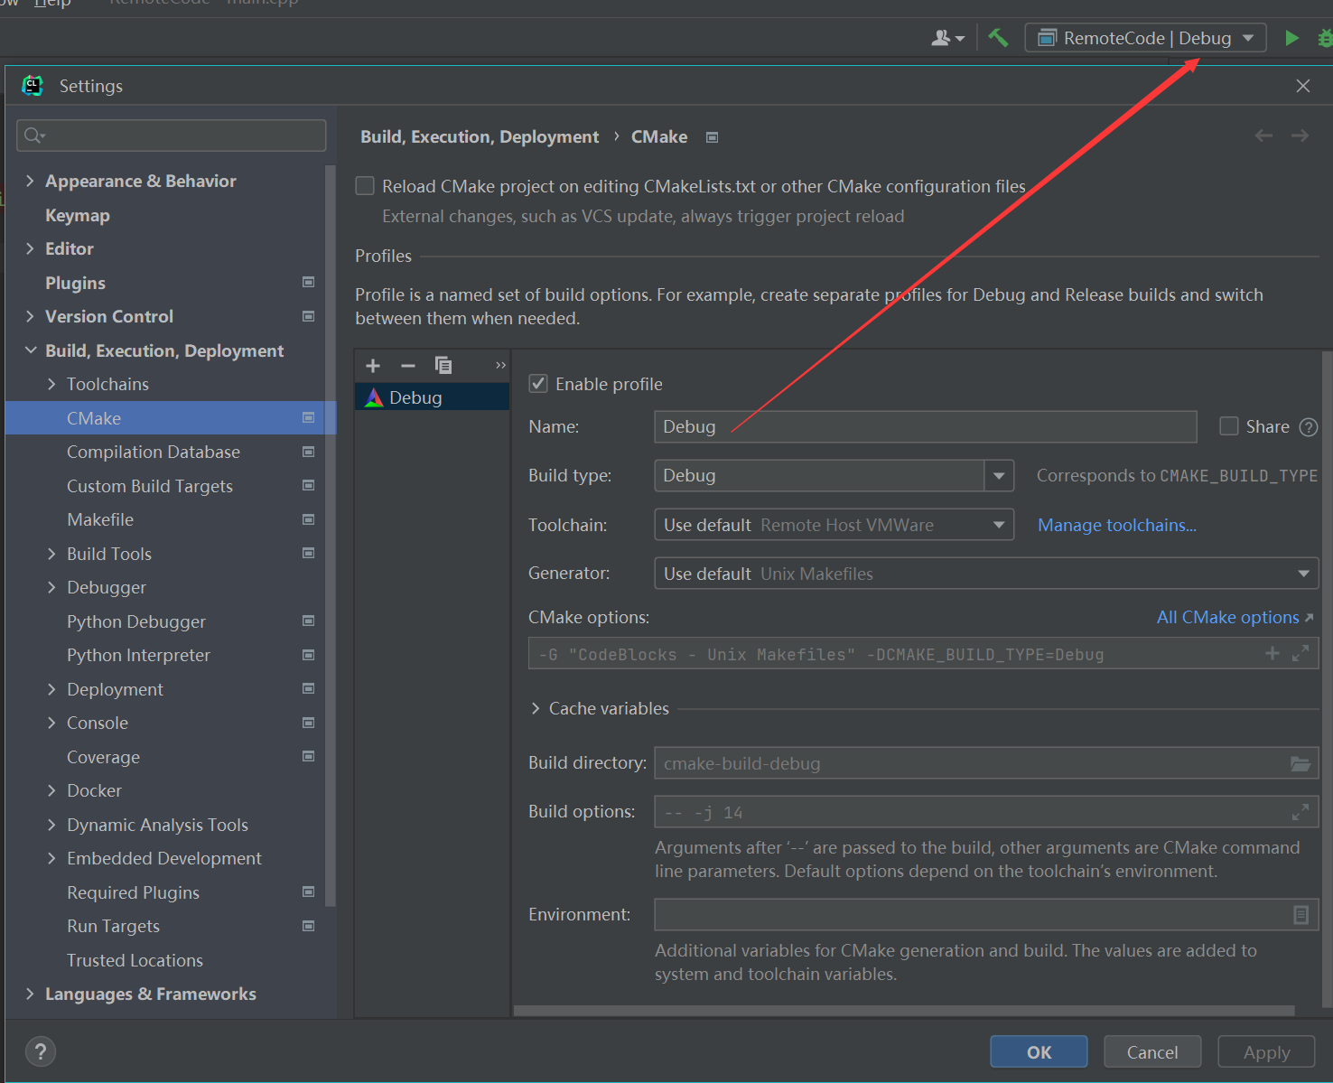Select Debug profile in profiles list

tap(432, 397)
